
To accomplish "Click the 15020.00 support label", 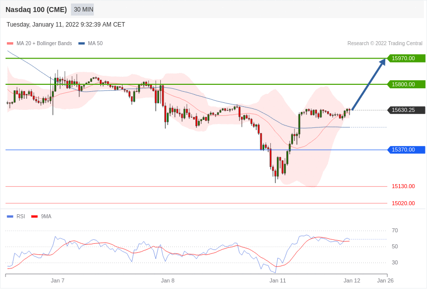I will pos(403,203).
